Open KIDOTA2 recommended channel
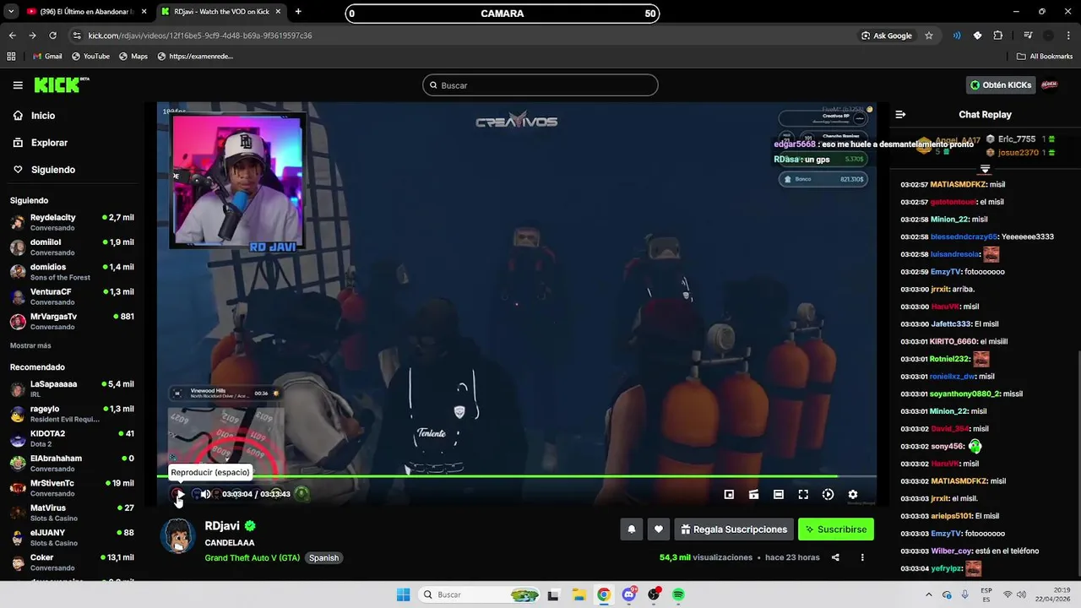Image resolution: width=1081 pixels, height=608 pixels. tap(72, 438)
